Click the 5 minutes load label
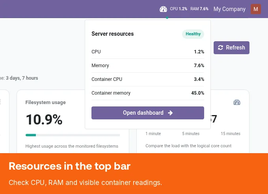 [191, 134]
